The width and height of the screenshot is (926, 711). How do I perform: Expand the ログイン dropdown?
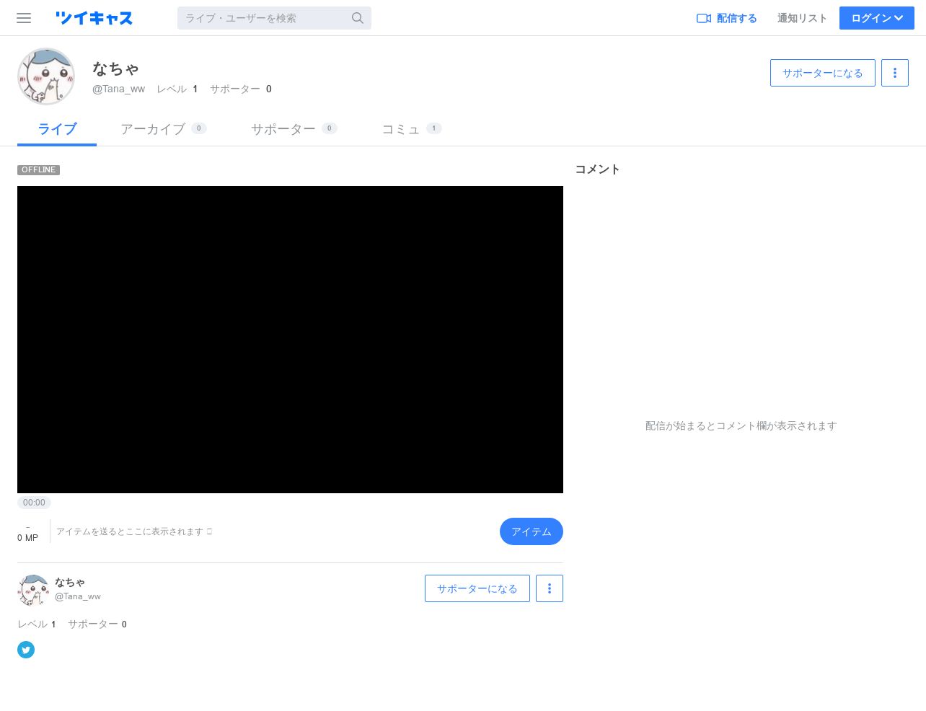point(877,18)
